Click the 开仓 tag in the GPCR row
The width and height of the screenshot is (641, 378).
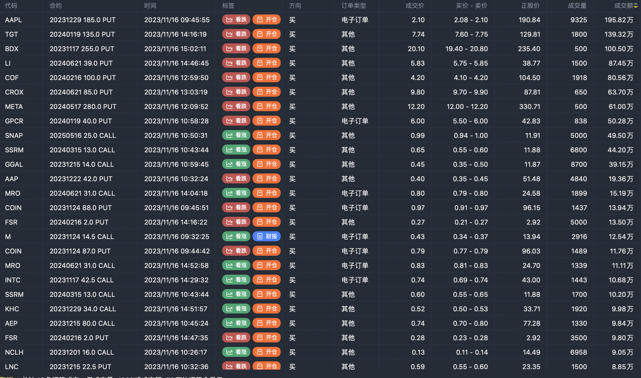click(266, 121)
